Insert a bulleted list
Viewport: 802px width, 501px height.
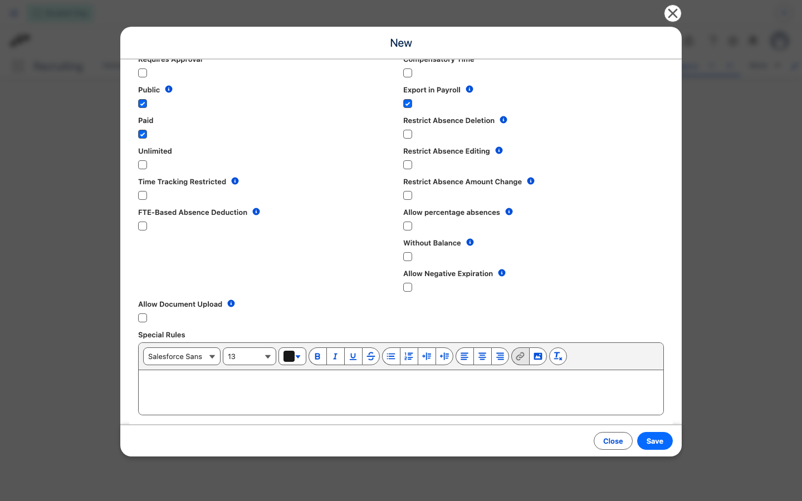coord(391,356)
